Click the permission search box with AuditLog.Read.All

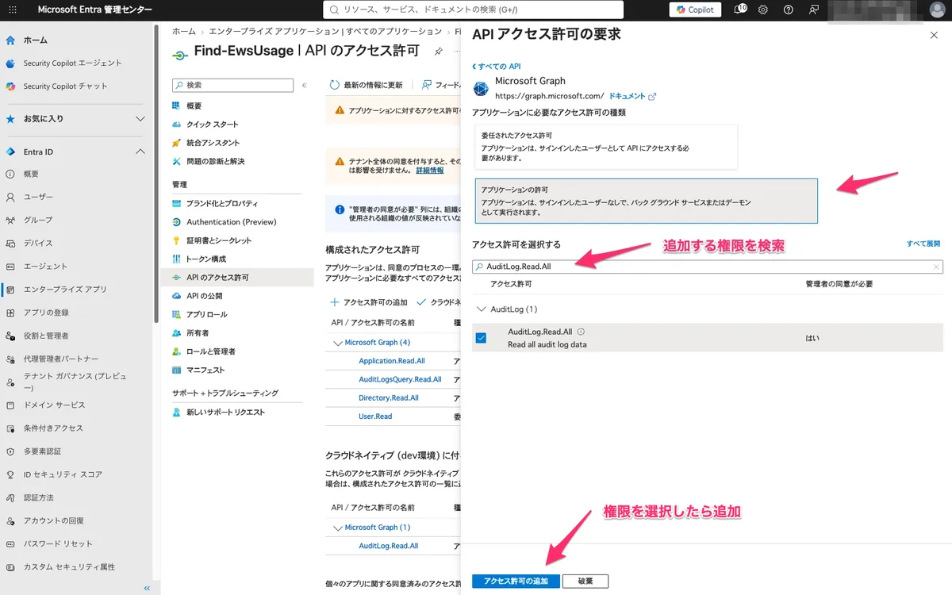tap(708, 267)
